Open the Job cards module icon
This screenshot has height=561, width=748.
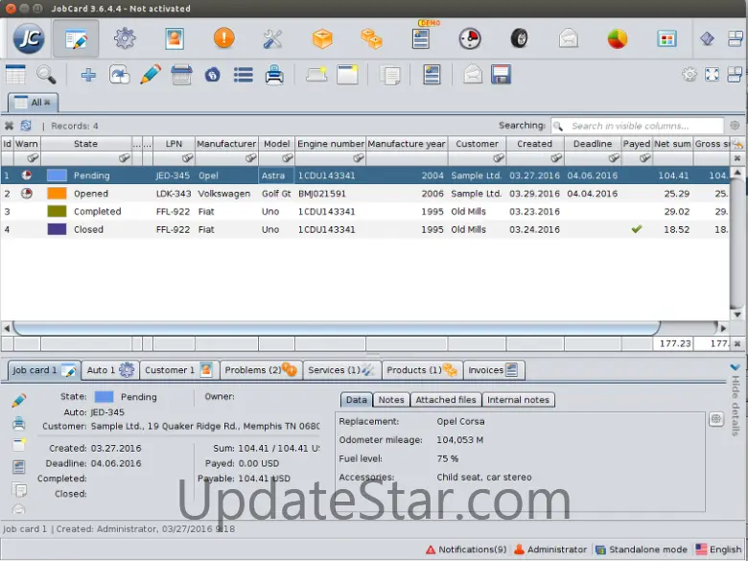click(77, 38)
